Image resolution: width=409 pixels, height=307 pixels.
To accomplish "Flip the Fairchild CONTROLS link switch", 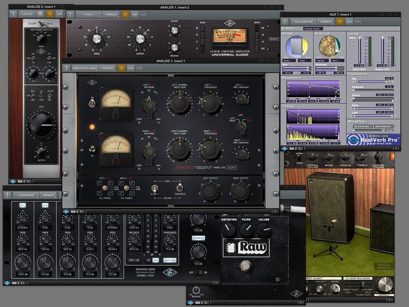I will (x=180, y=188).
